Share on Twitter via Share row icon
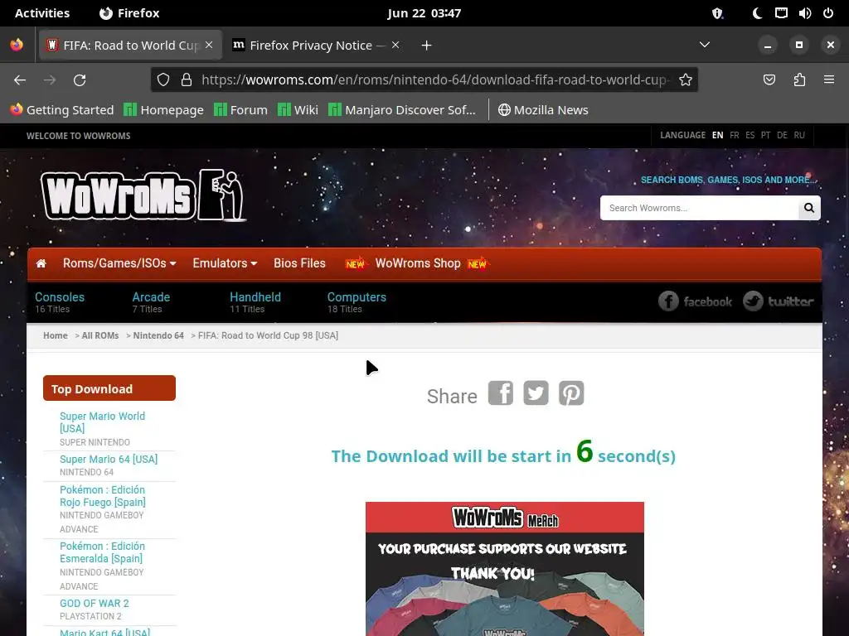849x636 pixels. pos(536,393)
